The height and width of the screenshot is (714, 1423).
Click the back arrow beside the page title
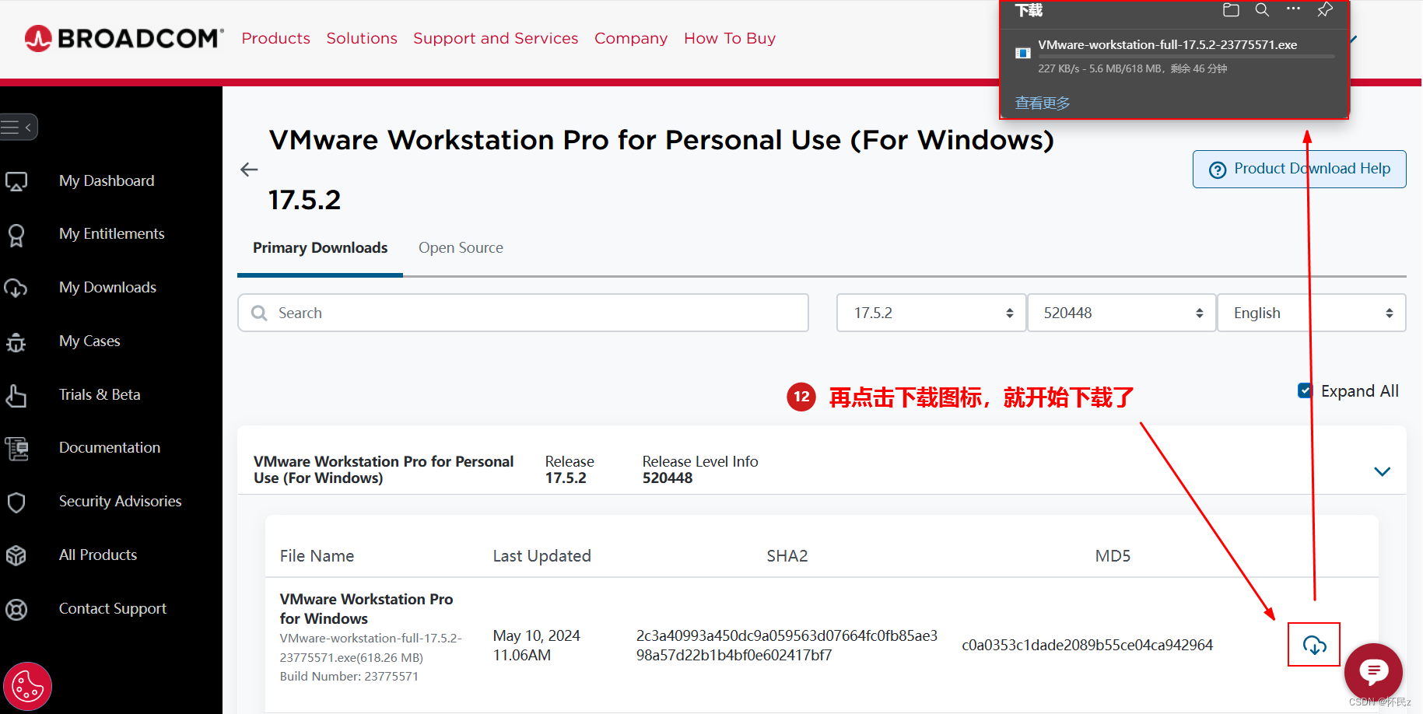tap(249, 170)
